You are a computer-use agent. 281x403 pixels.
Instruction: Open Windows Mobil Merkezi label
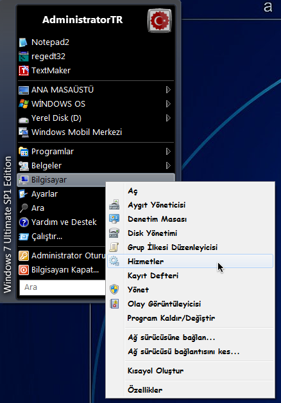[76, 132]
